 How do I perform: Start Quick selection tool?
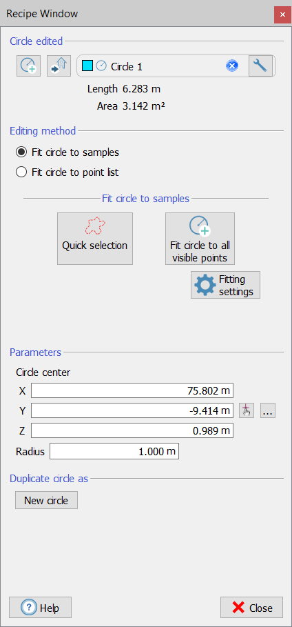(x=94, y=239)
